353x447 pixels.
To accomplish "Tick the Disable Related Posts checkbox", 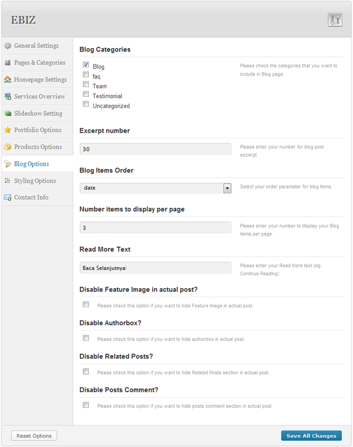I will click(86, 371).
